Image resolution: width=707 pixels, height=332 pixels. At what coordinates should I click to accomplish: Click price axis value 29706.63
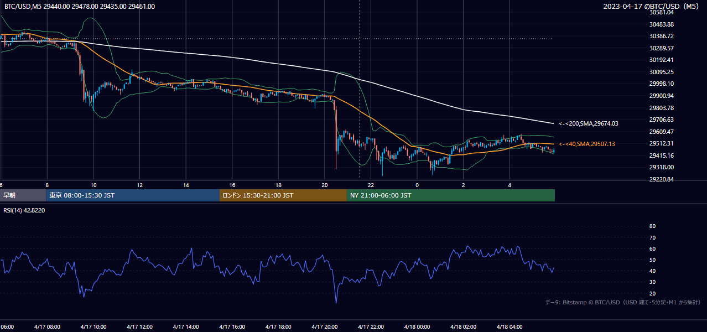tap(661, 120)
